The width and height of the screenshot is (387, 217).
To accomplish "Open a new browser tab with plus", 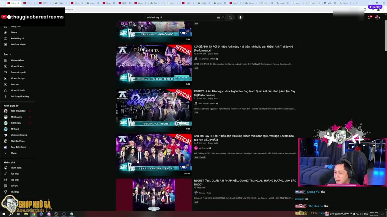I will (x=356, y=3).
